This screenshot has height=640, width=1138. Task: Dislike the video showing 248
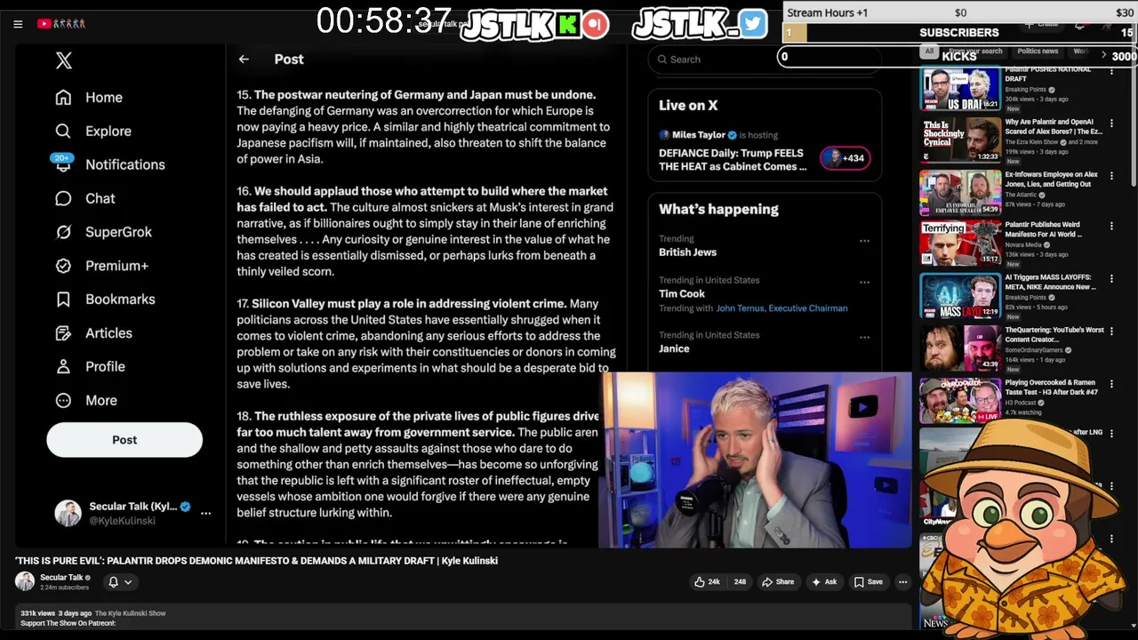coord(740,582)
